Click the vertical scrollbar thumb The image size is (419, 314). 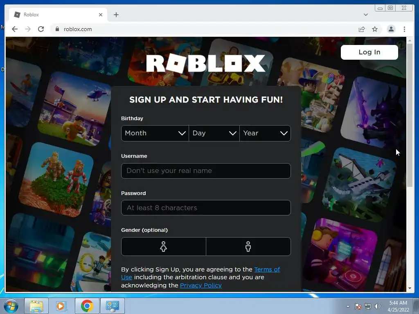(410, 115)
